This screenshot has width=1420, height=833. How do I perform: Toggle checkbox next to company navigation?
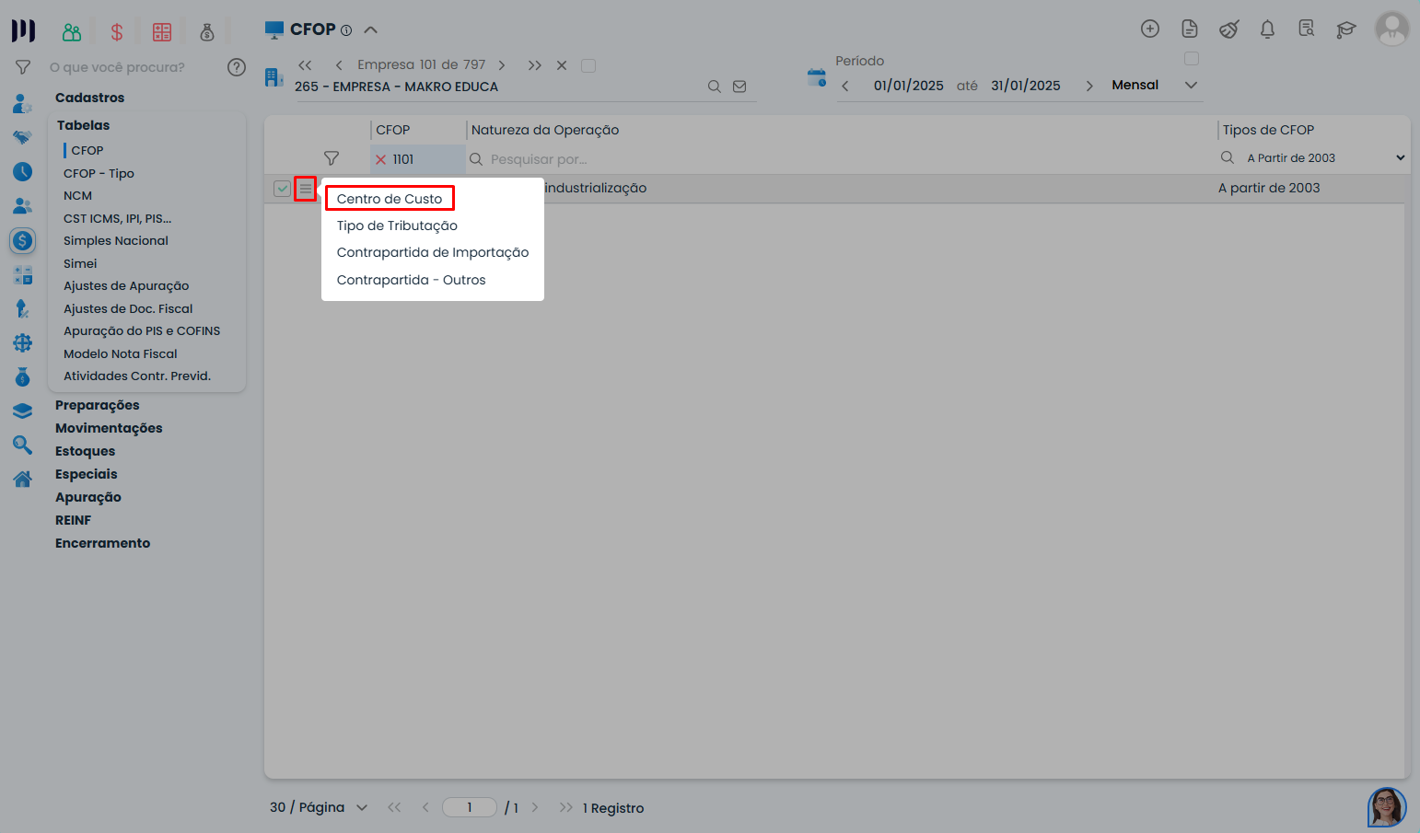coord(588,65)
